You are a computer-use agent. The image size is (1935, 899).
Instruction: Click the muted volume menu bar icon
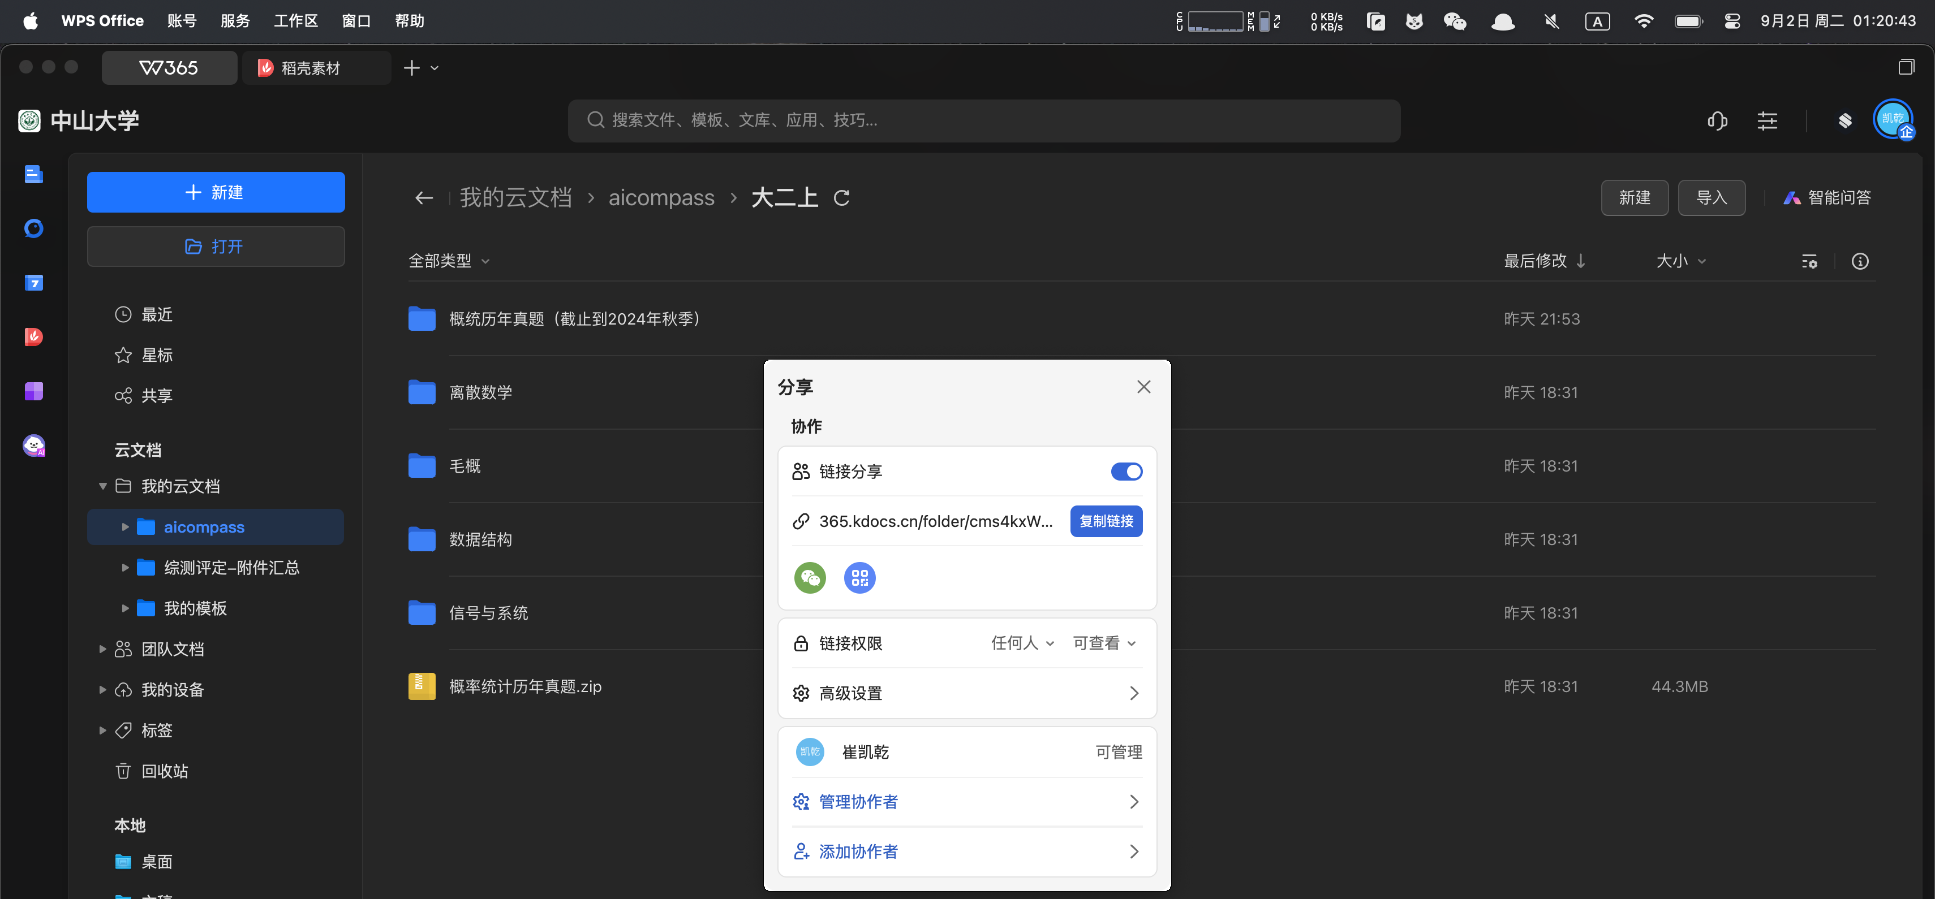coord(1551,21)
